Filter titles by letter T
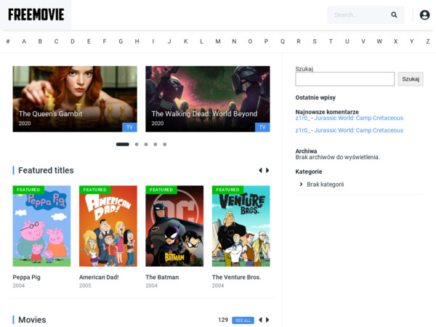 (x=331, y=41)
